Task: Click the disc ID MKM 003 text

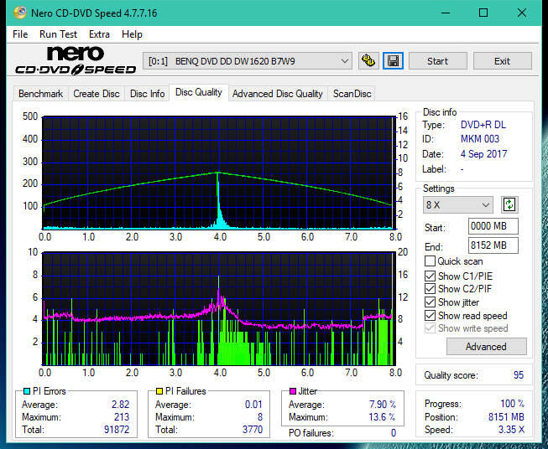Action: 480,139
